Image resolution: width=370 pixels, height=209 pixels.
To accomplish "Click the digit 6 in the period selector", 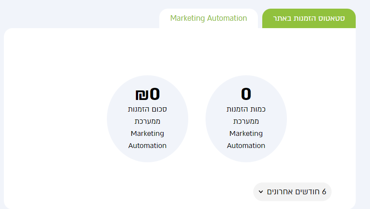I will tap(324, 192).
